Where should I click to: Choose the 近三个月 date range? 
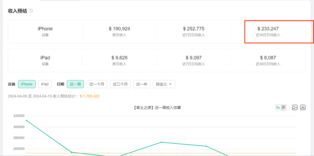pos(120,84)
